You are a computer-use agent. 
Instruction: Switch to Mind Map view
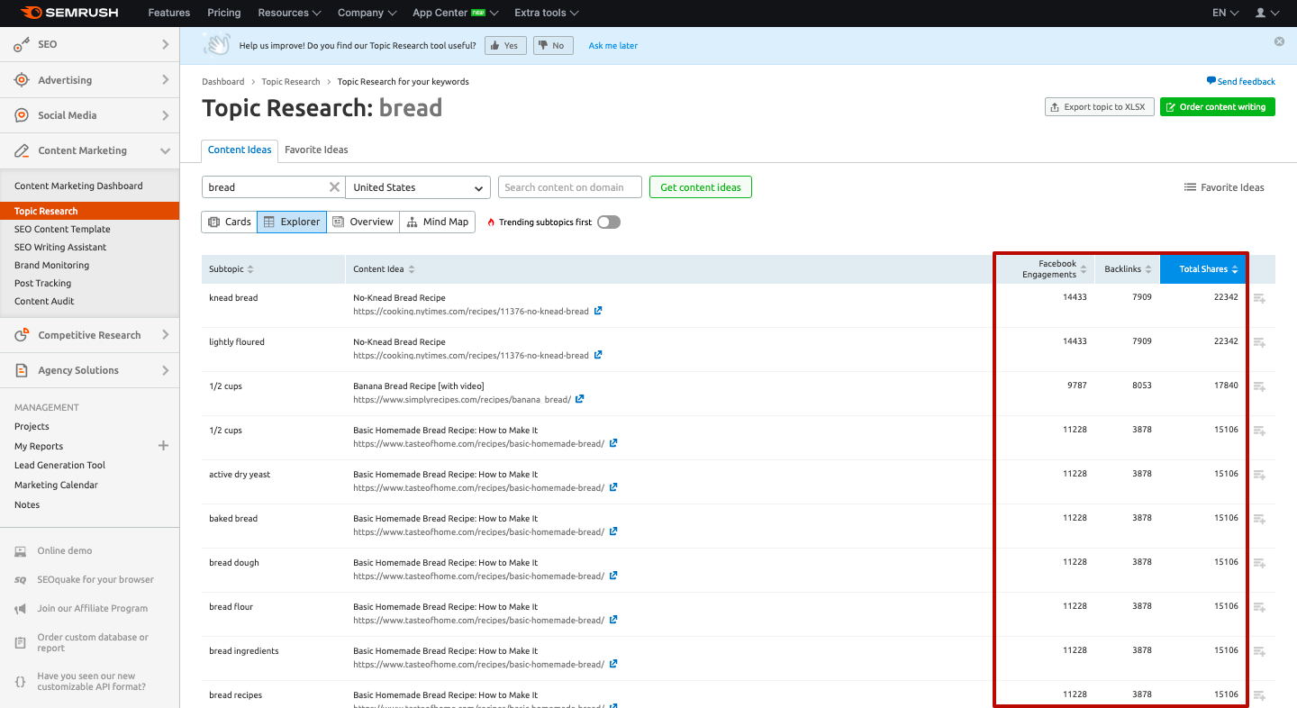click(x=438, y=222)
